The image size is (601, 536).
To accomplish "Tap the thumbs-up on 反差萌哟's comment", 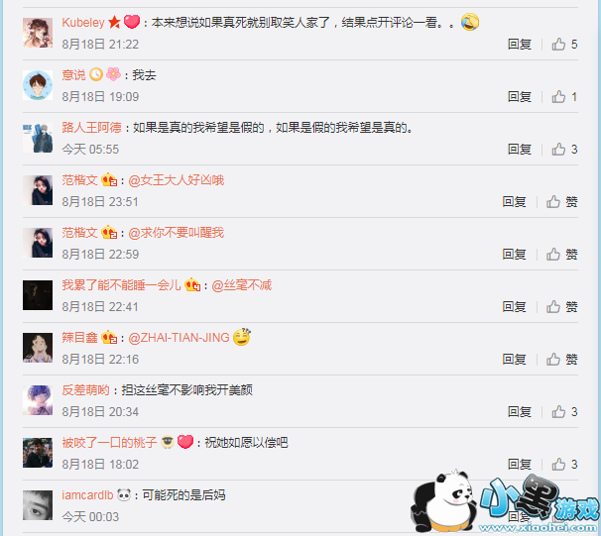I will coord(558,412).
